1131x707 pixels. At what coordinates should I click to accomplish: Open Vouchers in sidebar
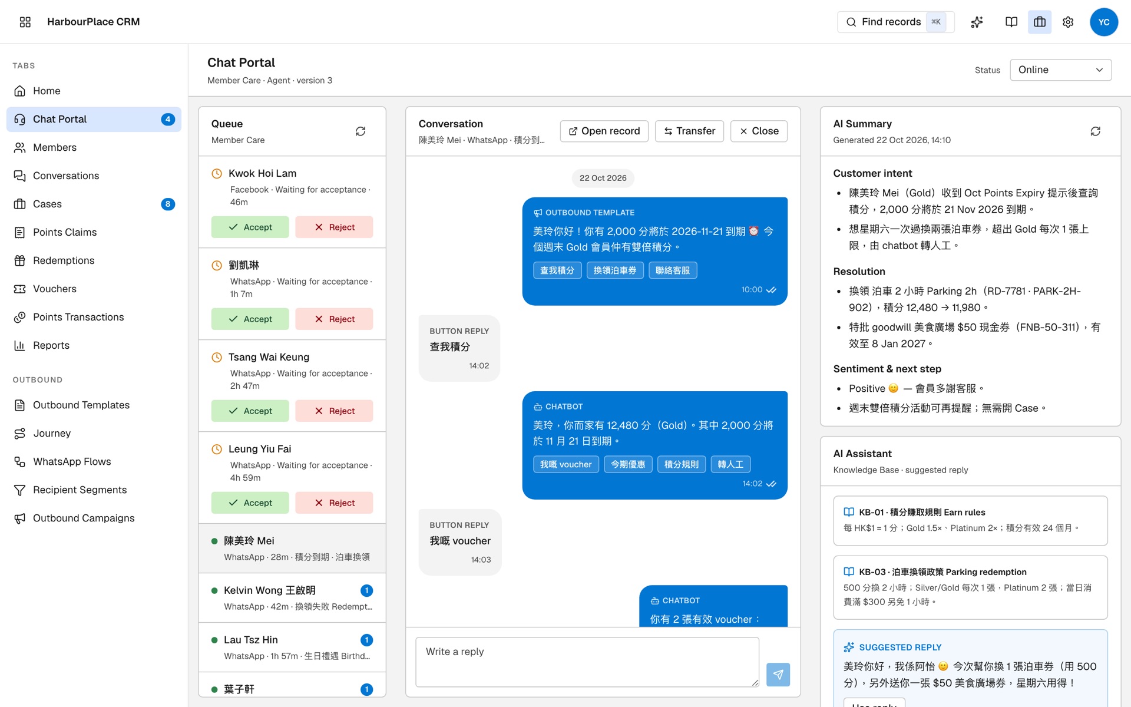pos(94,289)
